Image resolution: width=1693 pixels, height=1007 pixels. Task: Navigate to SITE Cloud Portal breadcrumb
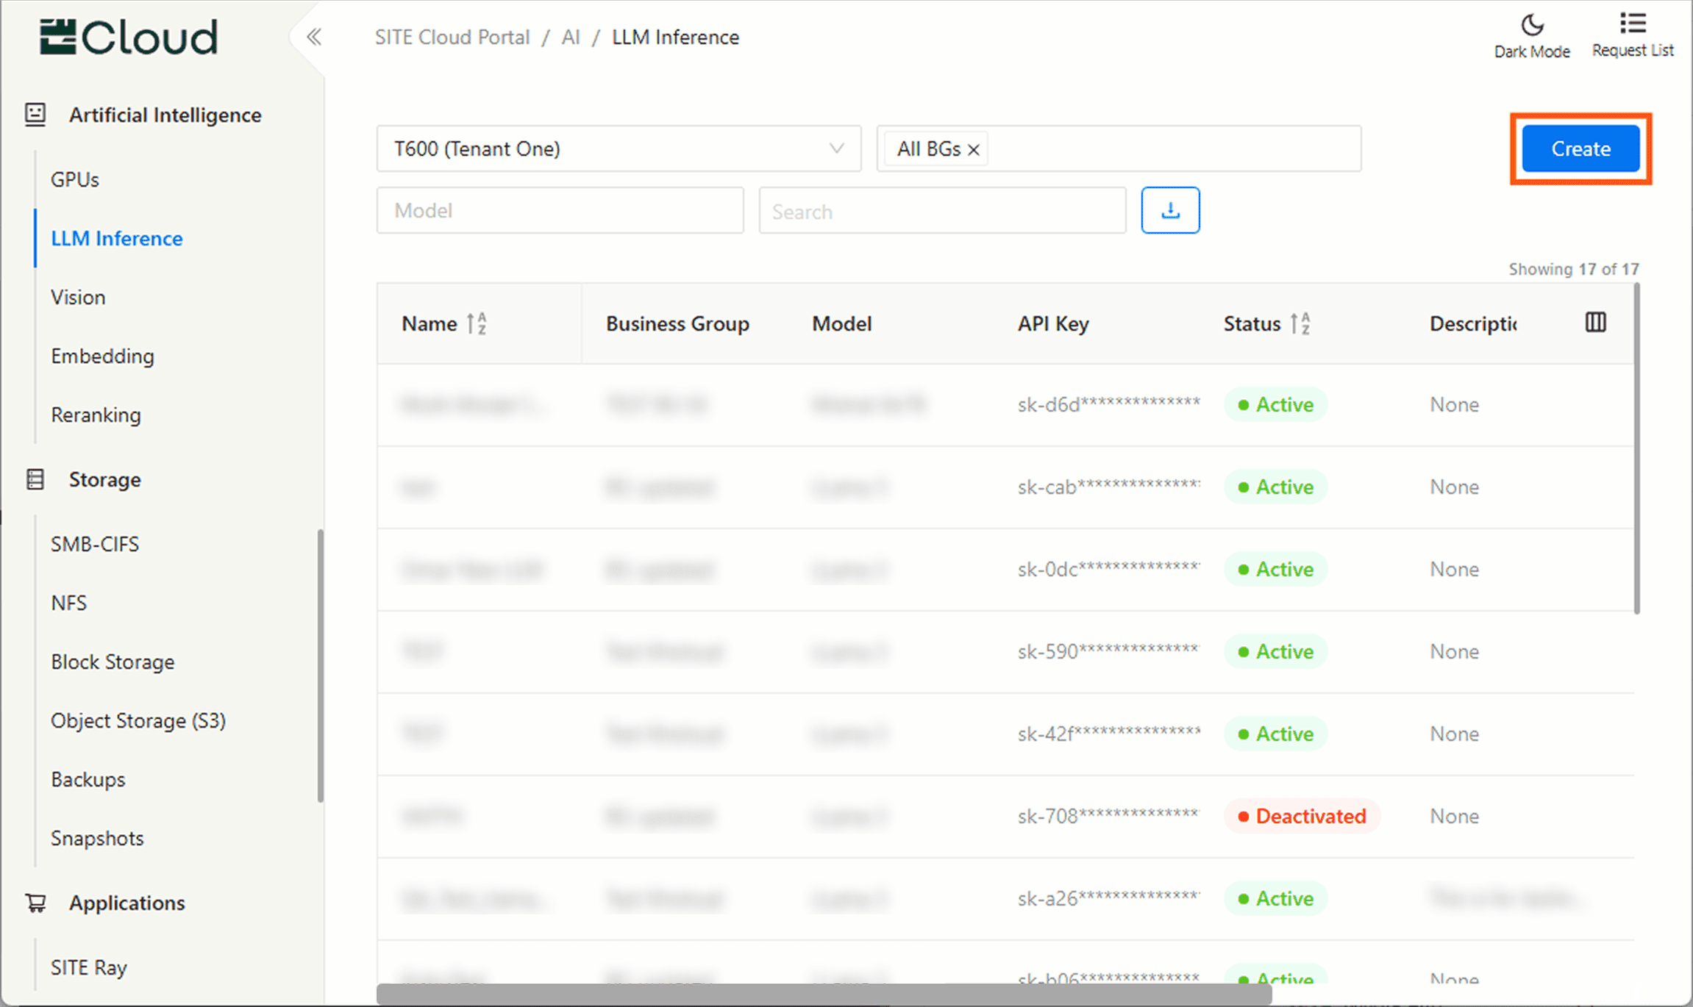pos(452,37)
